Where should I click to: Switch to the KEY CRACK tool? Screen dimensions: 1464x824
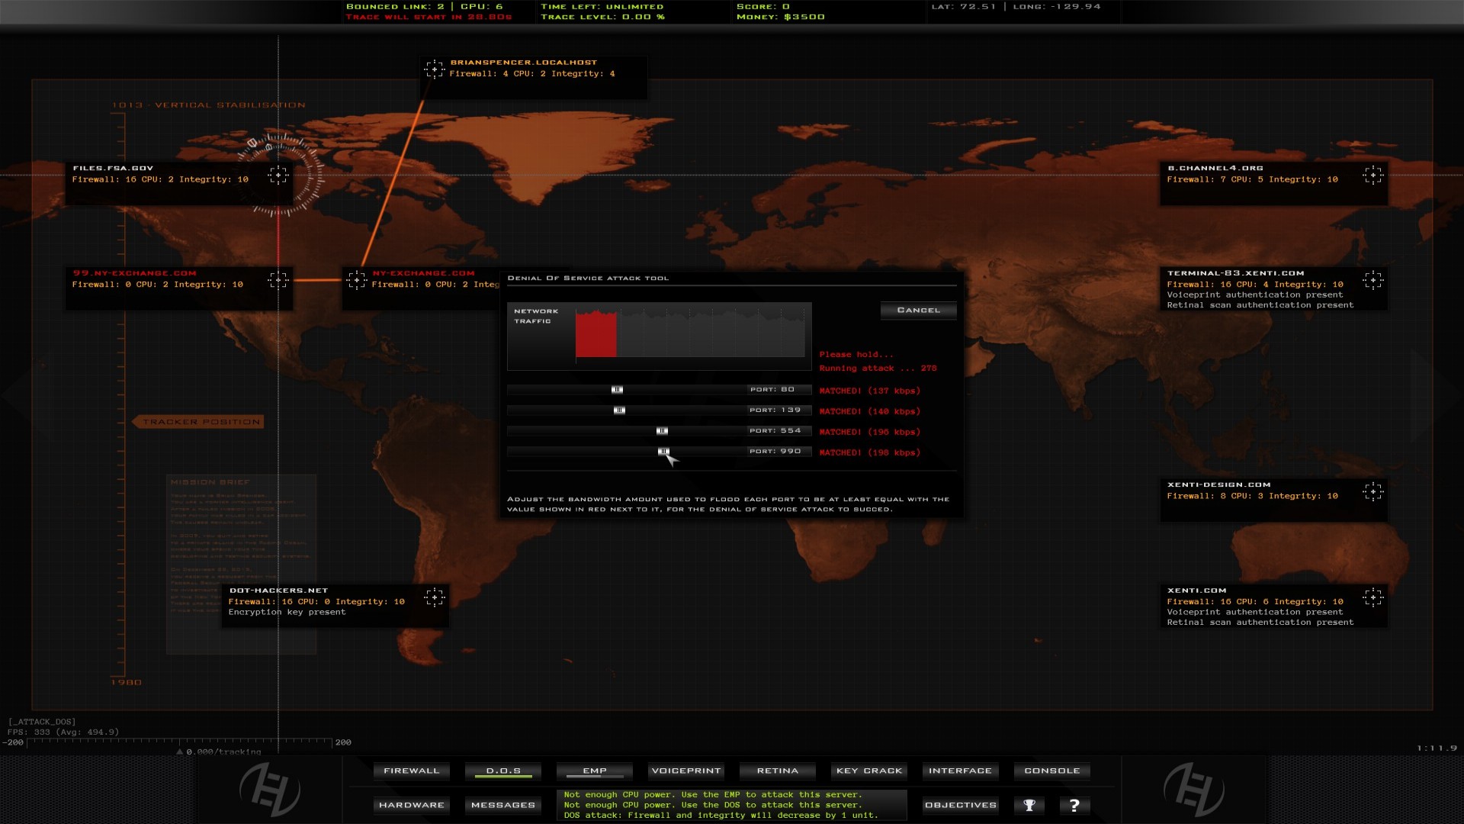tap(868, 771)
